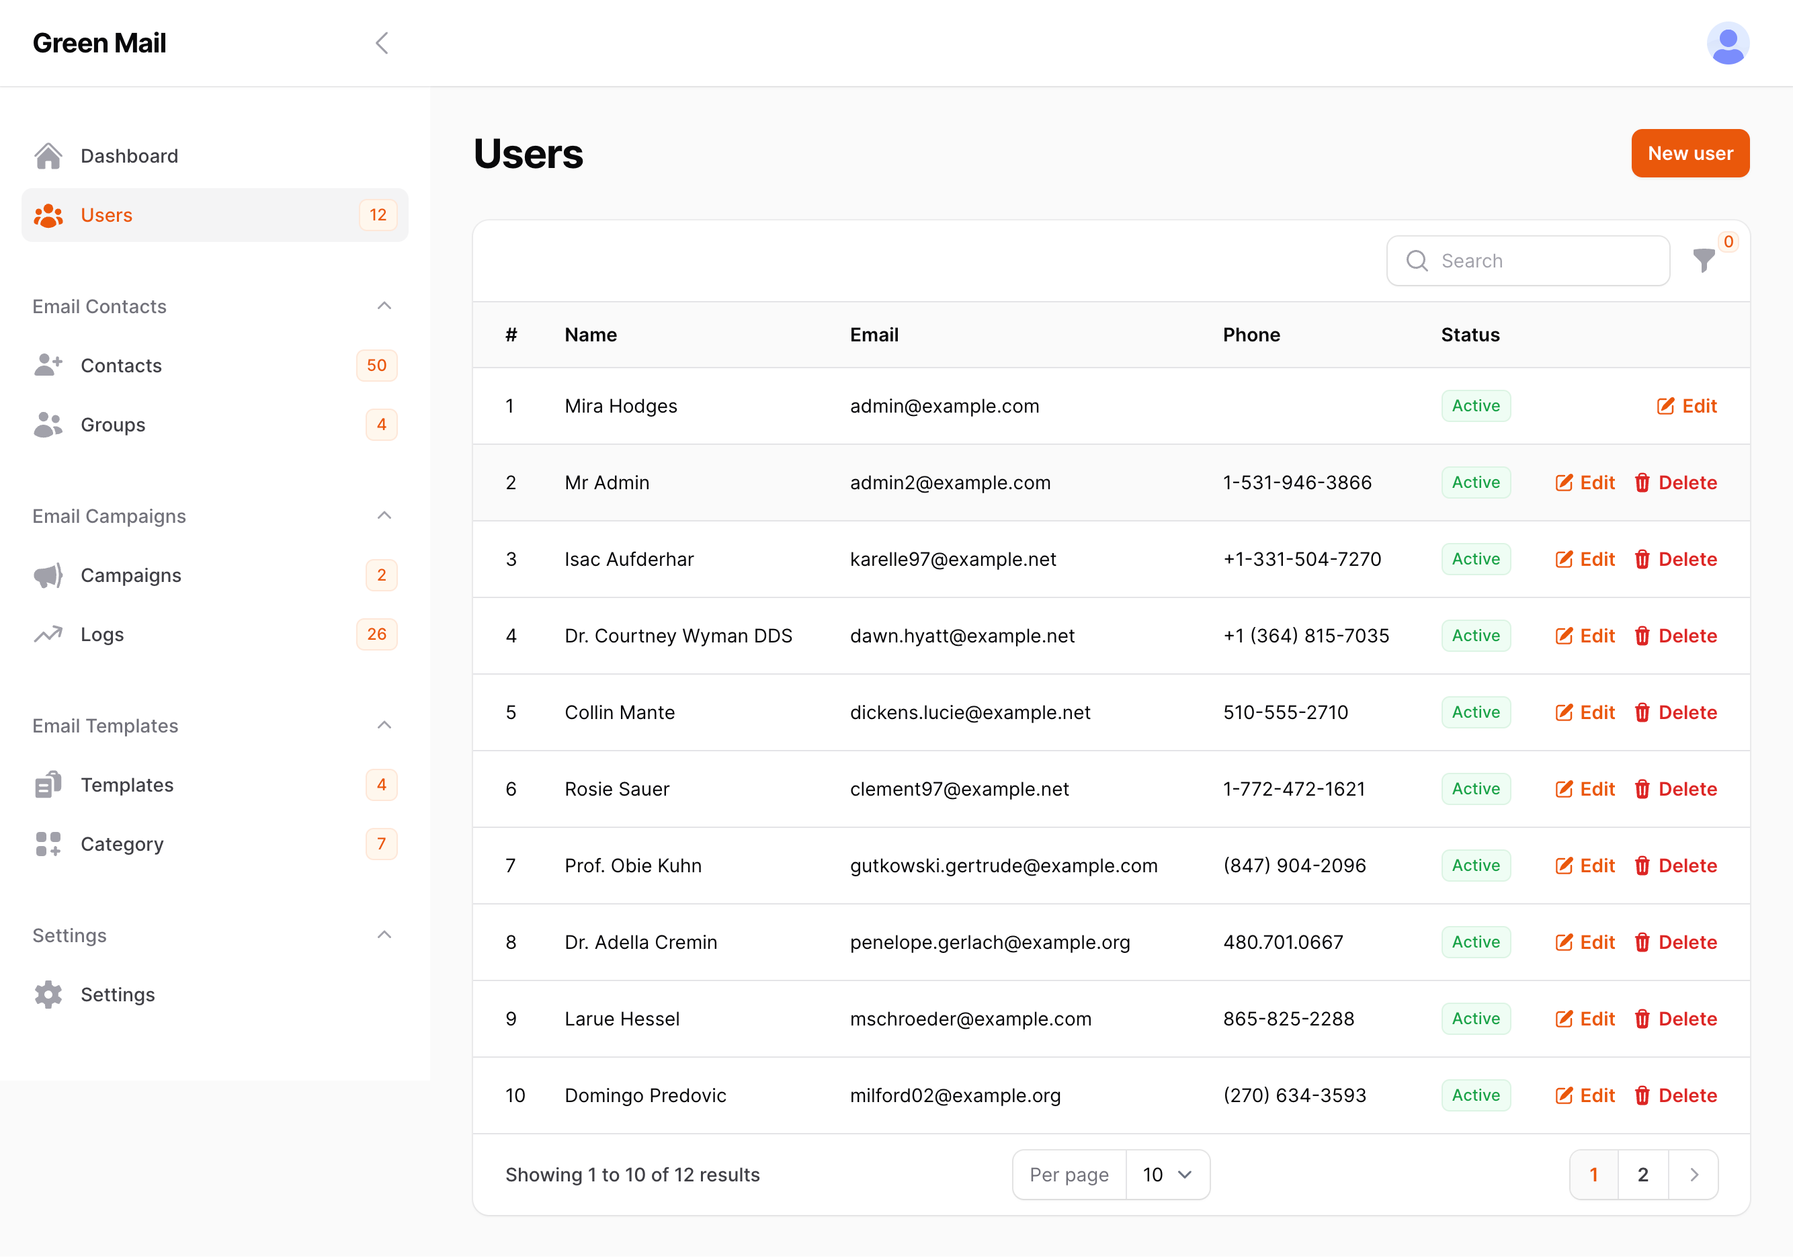Open the Settings menu entry
Viewport: 1793px width, 1258px height.
pos(118,994)
